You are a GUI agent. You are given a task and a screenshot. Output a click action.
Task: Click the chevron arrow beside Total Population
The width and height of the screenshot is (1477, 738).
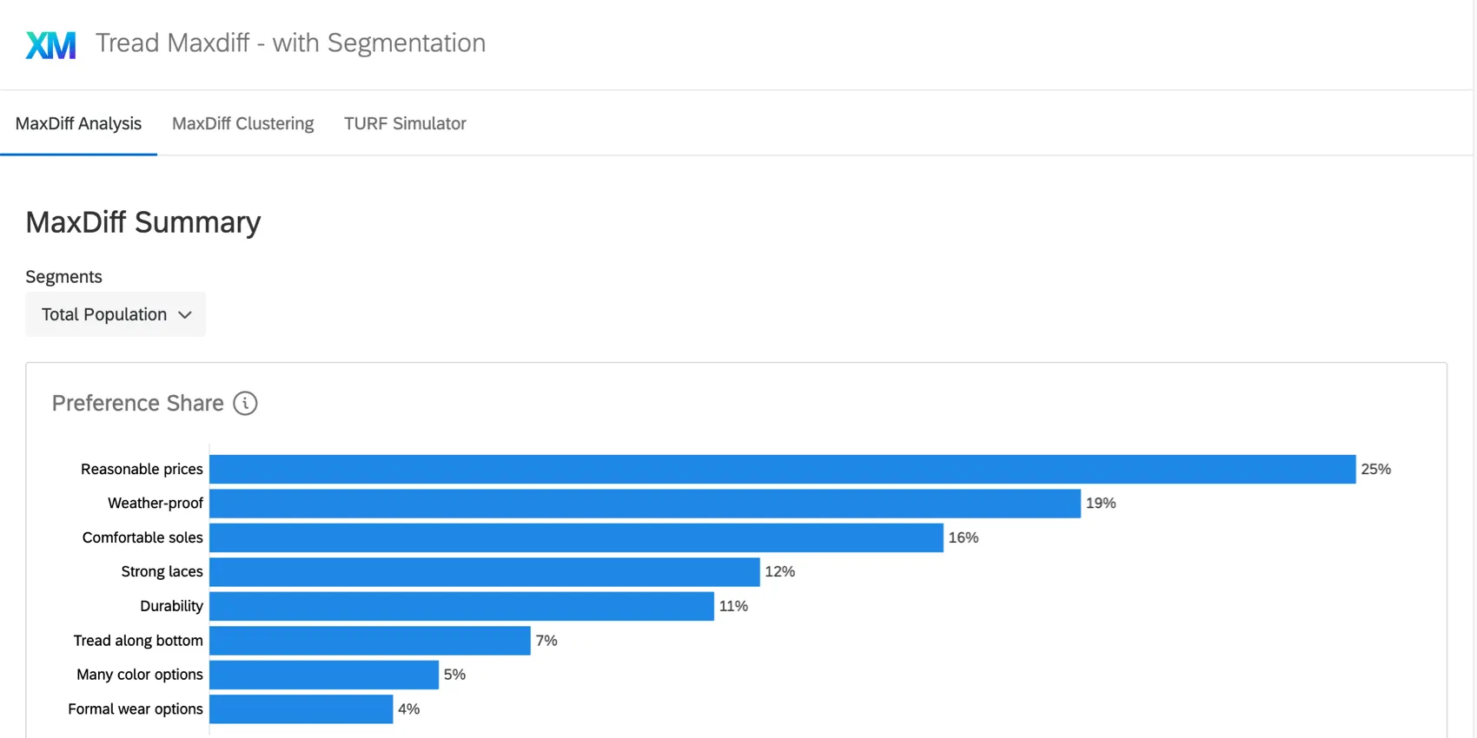185,315
